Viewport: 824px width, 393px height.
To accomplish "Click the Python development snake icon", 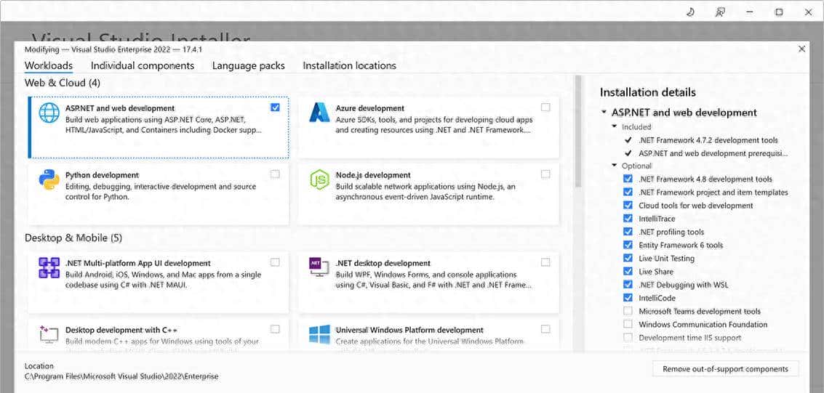I will (x=49, y=179).
